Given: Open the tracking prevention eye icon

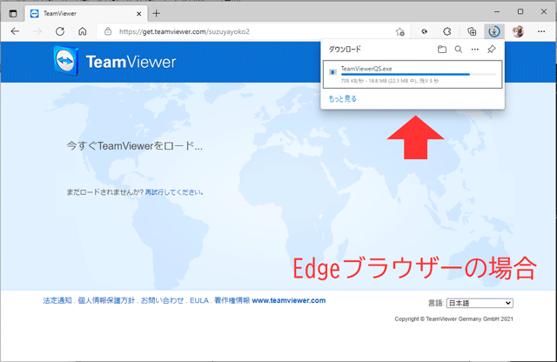Looking at the screenshot, I should pos(424,31).
